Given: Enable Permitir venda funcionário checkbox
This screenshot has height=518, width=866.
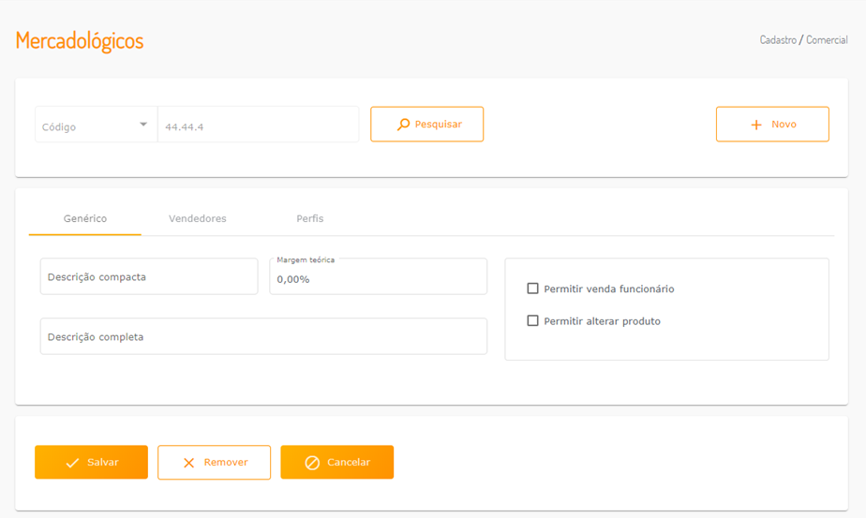Looking at the screenshot, I should pyautogui.click(x=533, y=289).
